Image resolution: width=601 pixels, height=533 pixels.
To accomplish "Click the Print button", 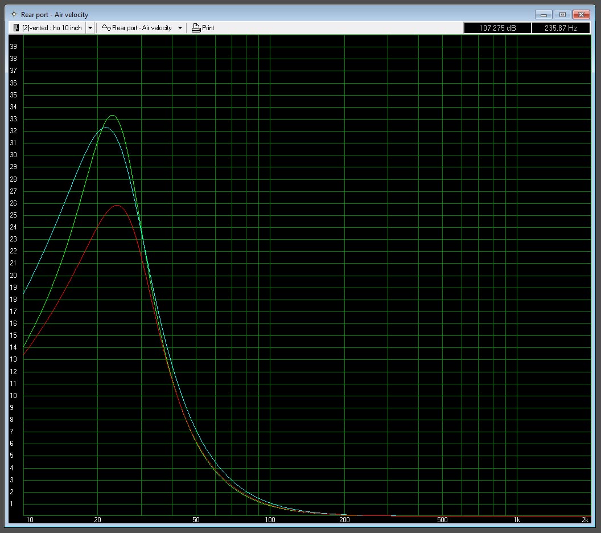I will coord(203,28).
